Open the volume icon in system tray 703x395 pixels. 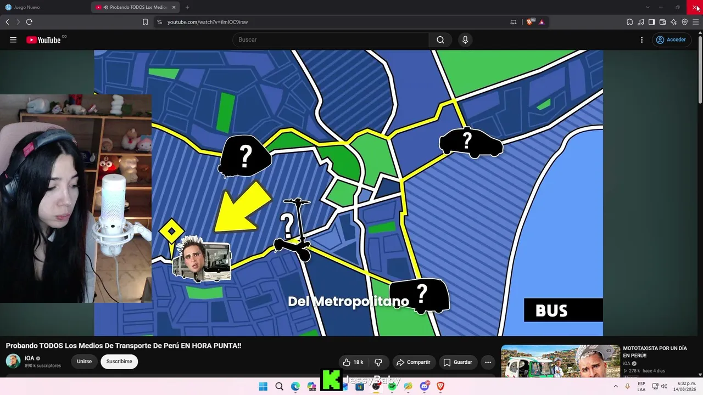tap(664, 386)
